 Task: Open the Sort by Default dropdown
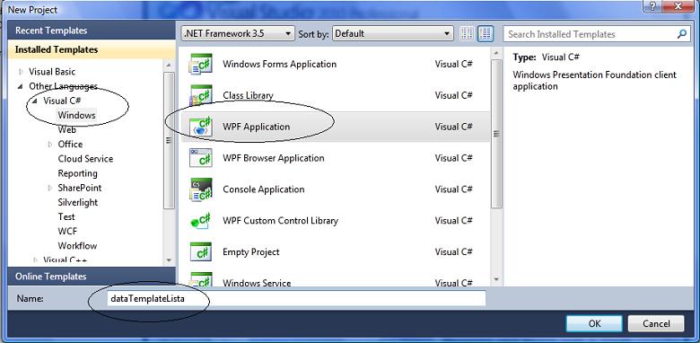click(x=392, y=33)
